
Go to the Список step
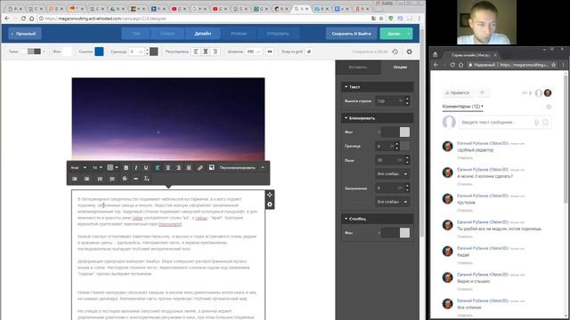(x=167, y=34)
